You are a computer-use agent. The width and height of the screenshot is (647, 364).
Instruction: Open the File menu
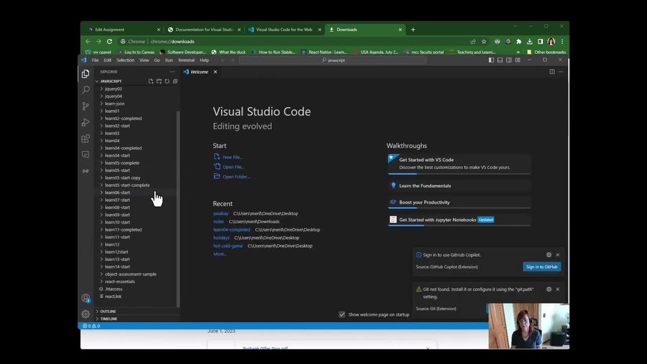tap(95, 60)
